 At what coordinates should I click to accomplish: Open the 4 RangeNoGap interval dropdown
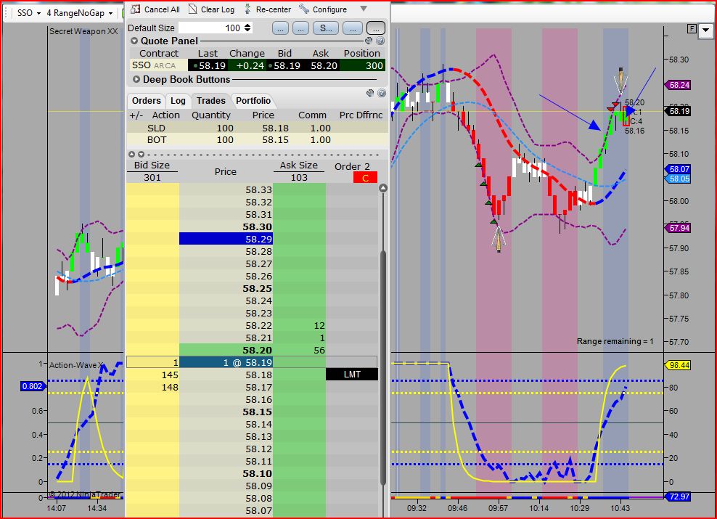[x=80, y=13]
